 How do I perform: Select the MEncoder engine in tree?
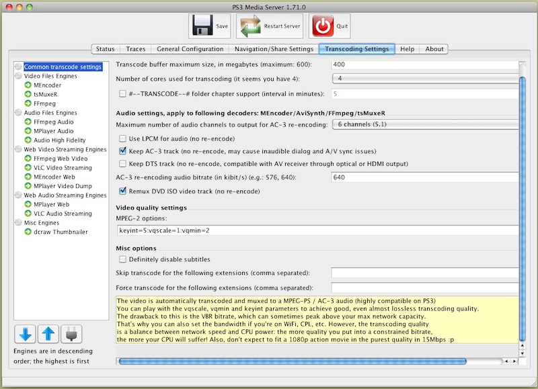[x=47, y=85]
